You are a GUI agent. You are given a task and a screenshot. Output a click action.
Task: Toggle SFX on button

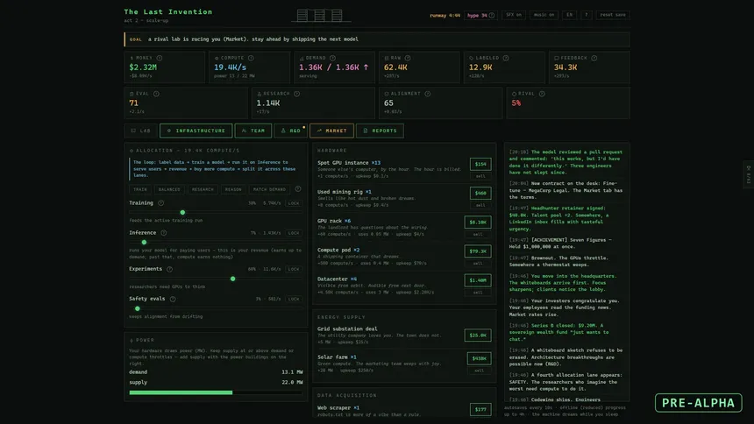pyautogui.click(x=514, y=15)
